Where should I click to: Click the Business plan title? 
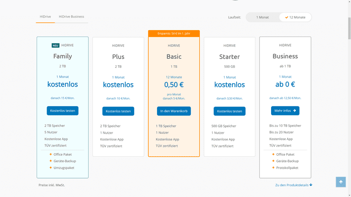coord(285,56)
